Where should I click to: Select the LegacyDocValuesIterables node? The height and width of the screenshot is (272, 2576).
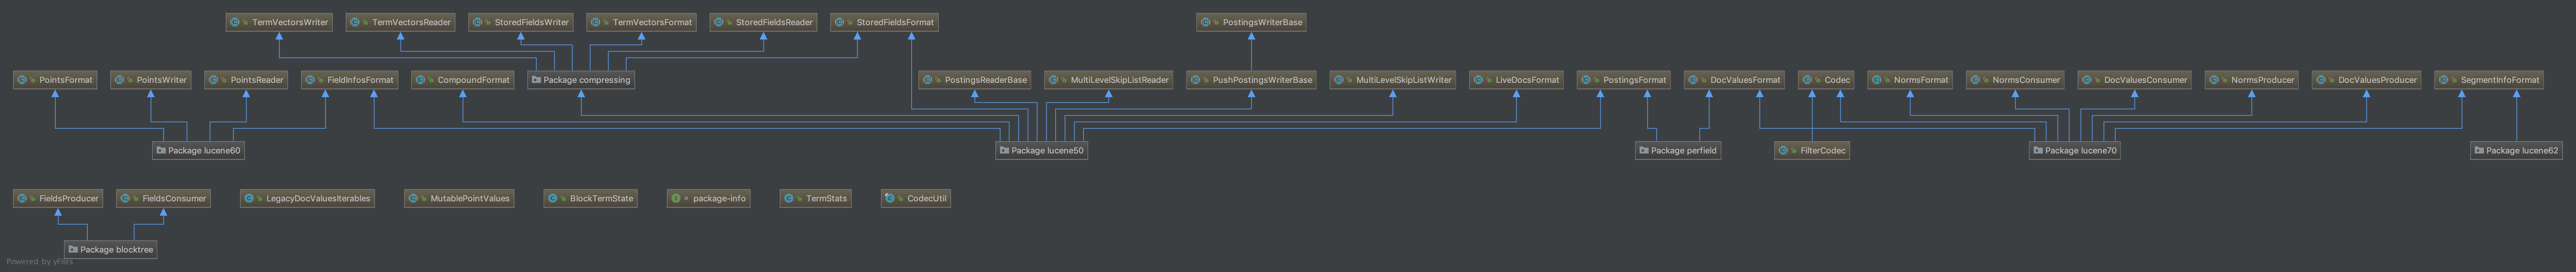307,199
